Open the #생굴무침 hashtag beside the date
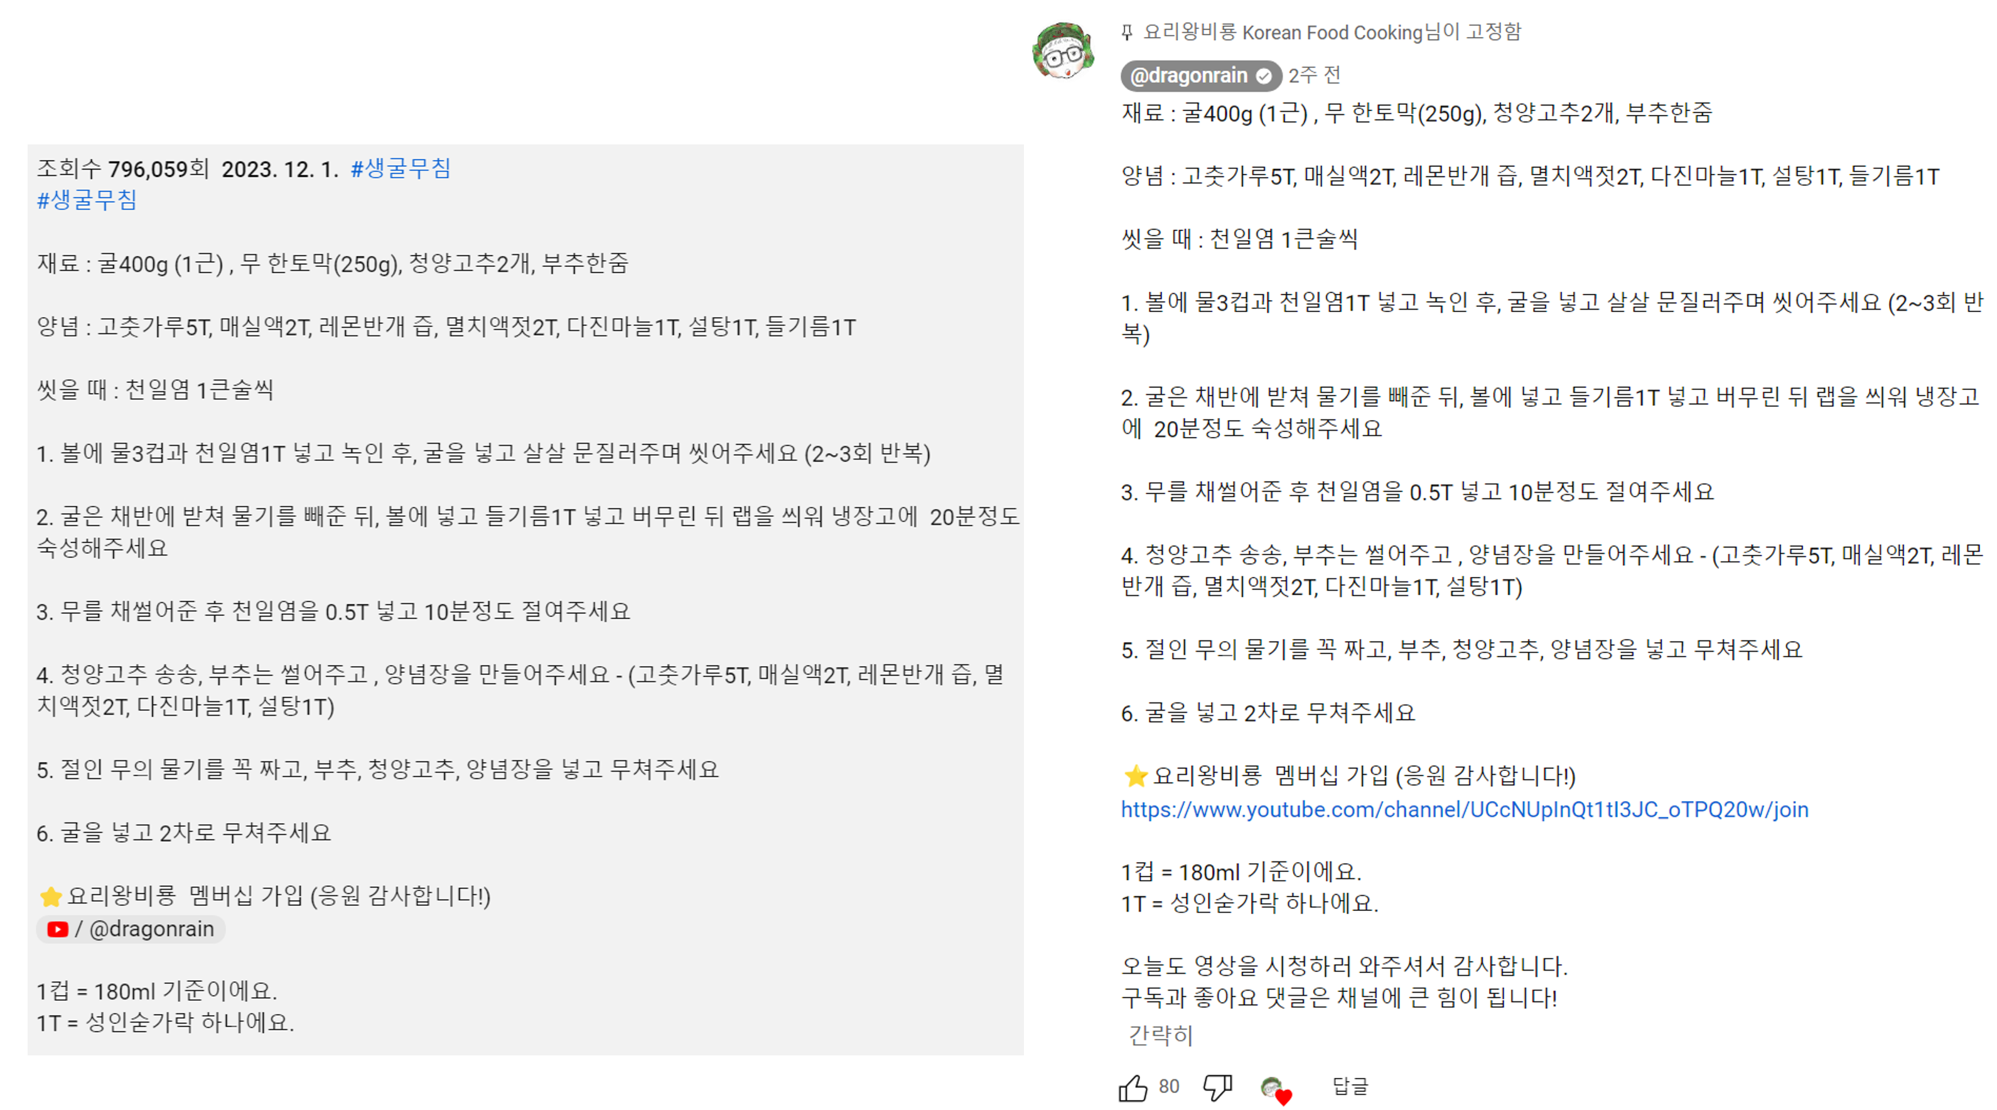The width and height of the screenshot is (1997, 1110). pyautogui.click(x=400, y=168)
